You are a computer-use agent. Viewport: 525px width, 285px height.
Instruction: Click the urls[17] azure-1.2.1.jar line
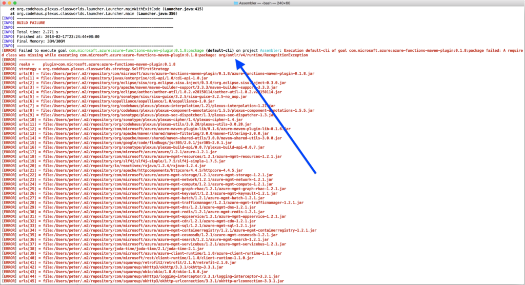pos(109,152)
